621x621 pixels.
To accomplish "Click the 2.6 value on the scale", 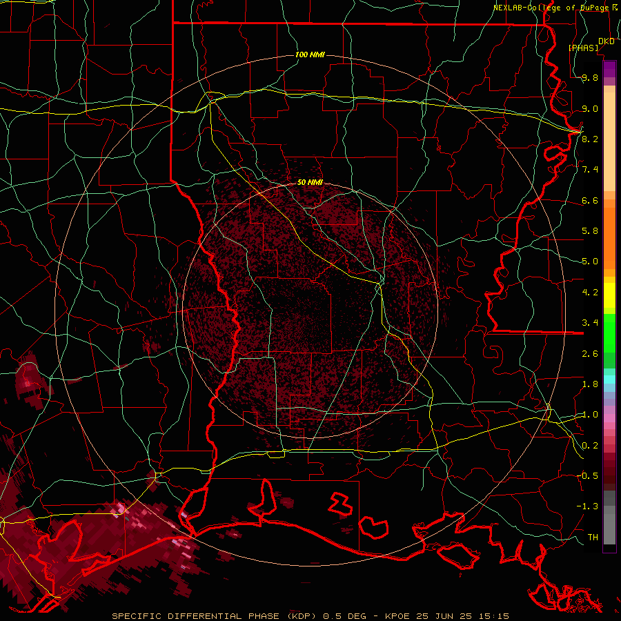I will tap(590, 354).
